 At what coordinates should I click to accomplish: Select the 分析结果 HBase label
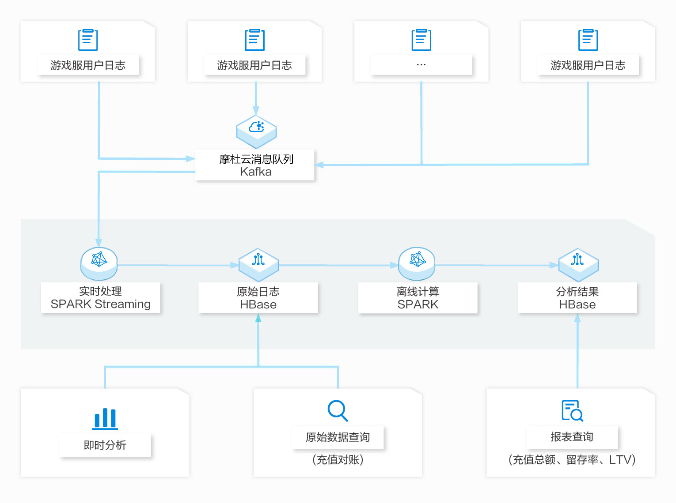pos(577,298)
